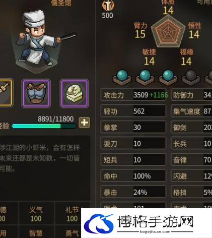The width and height of the screenshot is (212, 238).
Task: Click the jade seal accessory slot
Action: pos(75,93)
